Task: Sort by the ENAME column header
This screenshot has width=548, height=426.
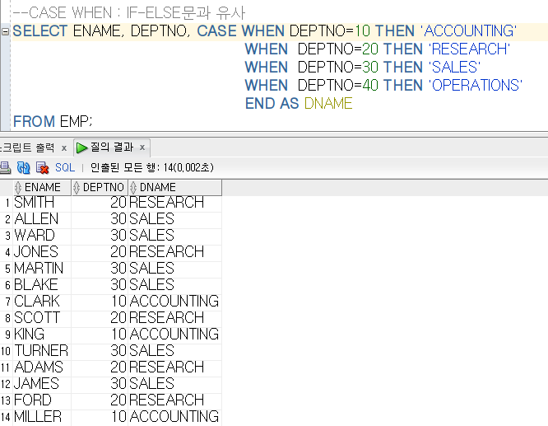Action: click(42, 188)
